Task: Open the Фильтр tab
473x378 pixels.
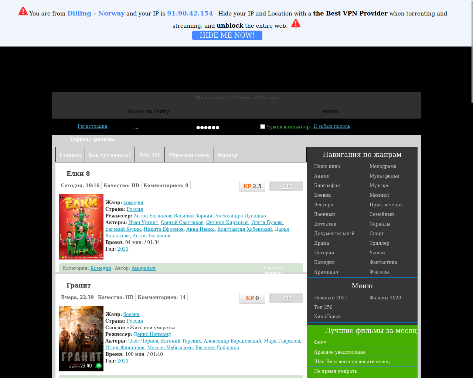Action: click(227, 155)
